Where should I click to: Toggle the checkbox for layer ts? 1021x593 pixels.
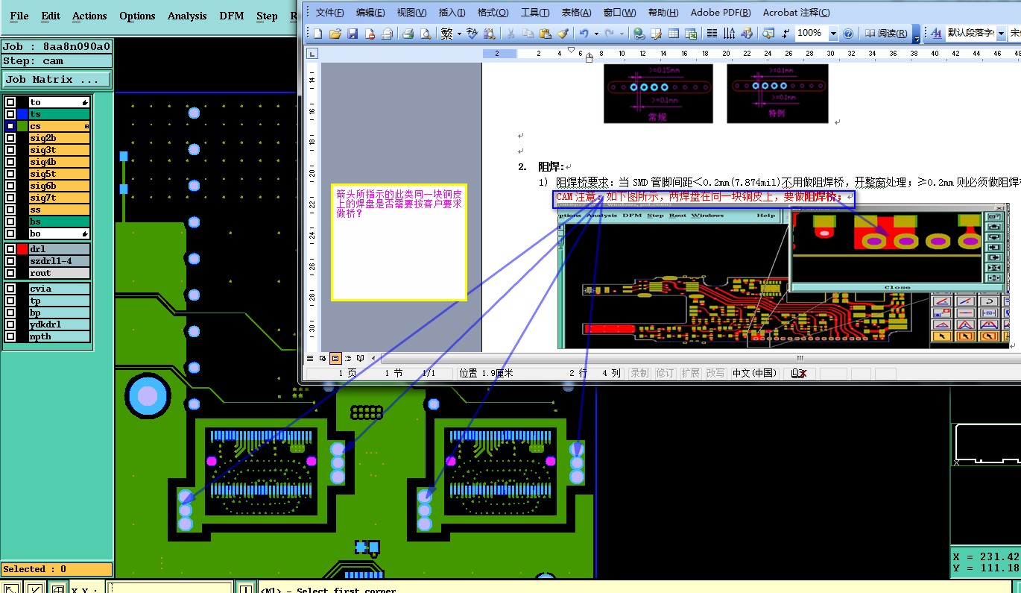click(x=10, y=114)
